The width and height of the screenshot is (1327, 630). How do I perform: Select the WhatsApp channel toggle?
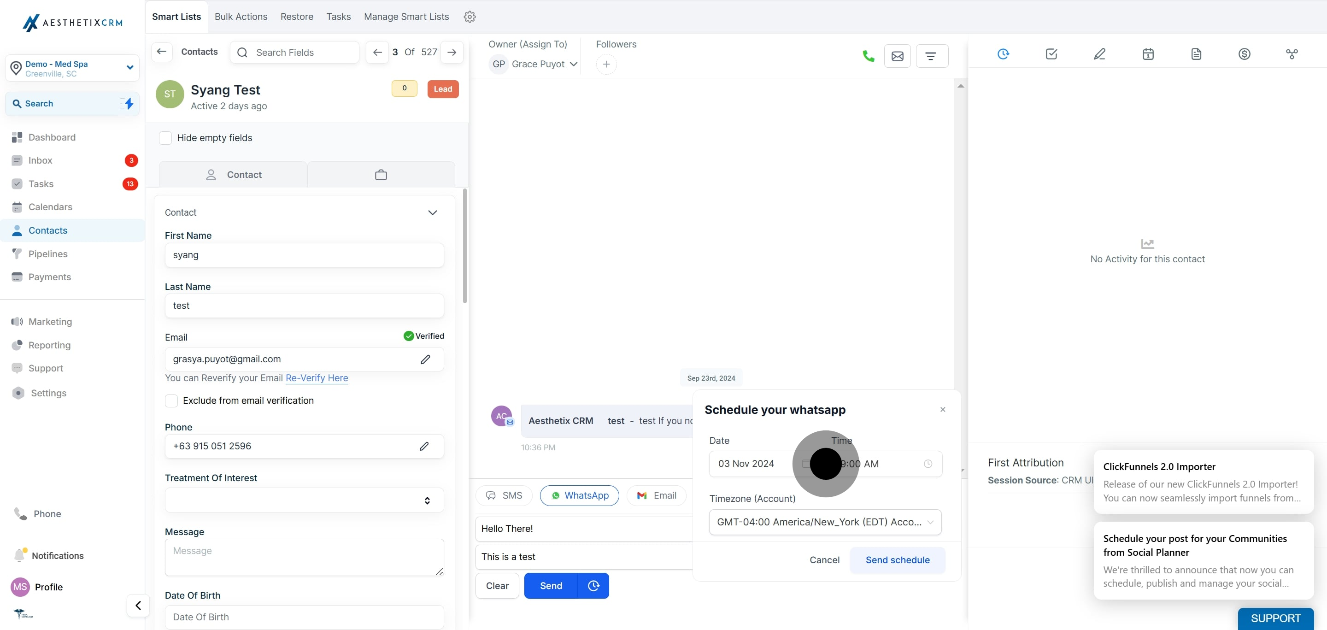(x=580, y=495)
